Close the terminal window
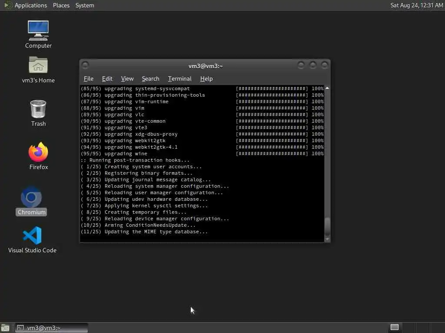This screenshot has height=333, width=445. coord(324,65)
